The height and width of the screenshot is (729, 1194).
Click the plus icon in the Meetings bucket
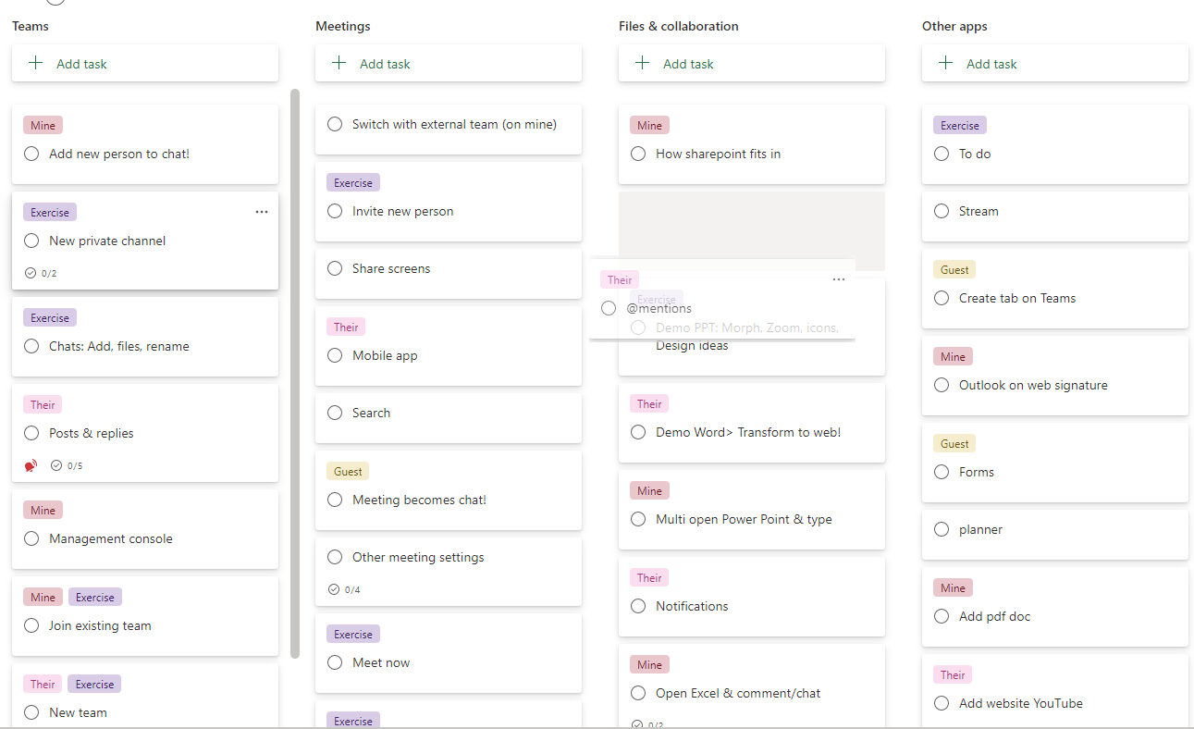pos(339,64)
